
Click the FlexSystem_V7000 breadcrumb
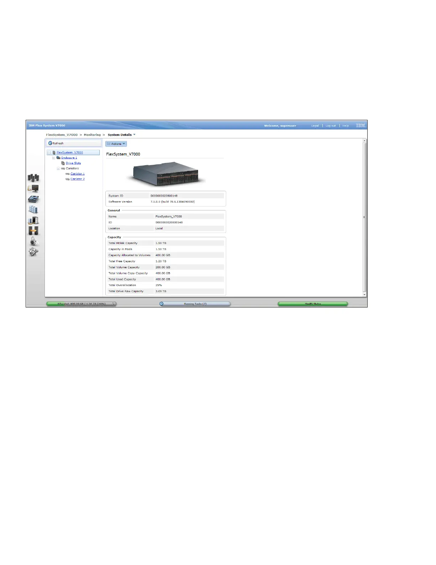coord(62,135)
